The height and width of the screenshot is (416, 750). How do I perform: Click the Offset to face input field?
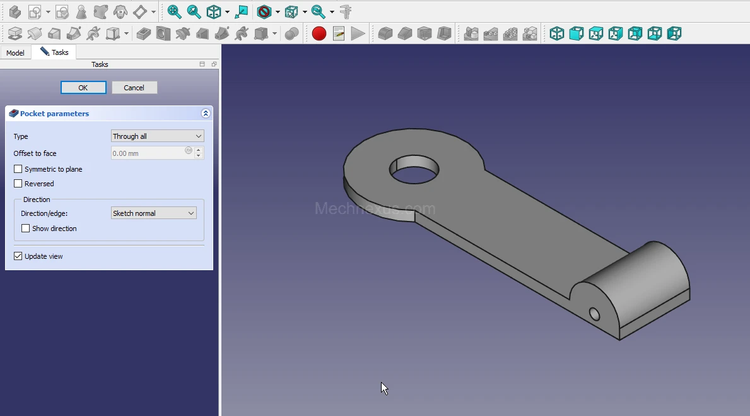click(148, 153)
